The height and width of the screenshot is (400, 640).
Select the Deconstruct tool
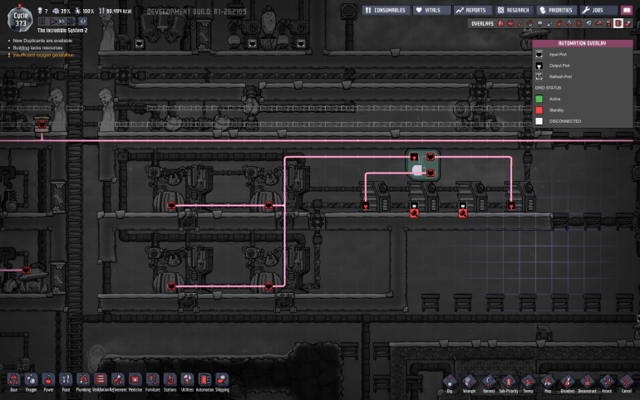(587, 382)
